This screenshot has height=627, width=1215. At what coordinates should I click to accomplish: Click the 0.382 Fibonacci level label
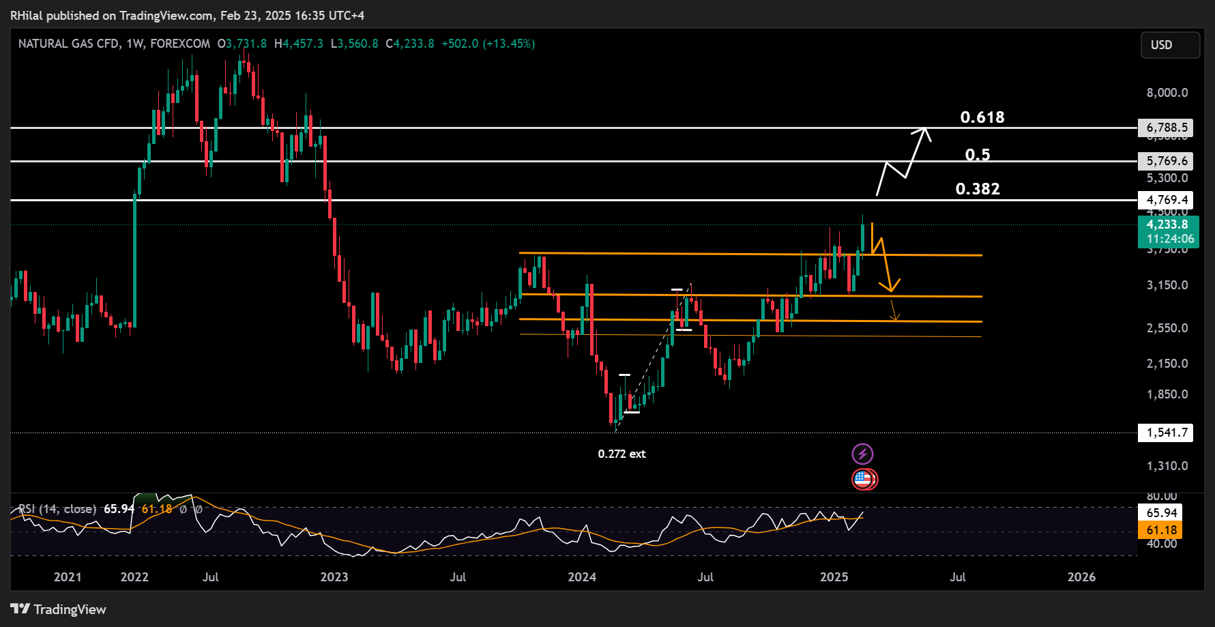(x=978, y=189)
